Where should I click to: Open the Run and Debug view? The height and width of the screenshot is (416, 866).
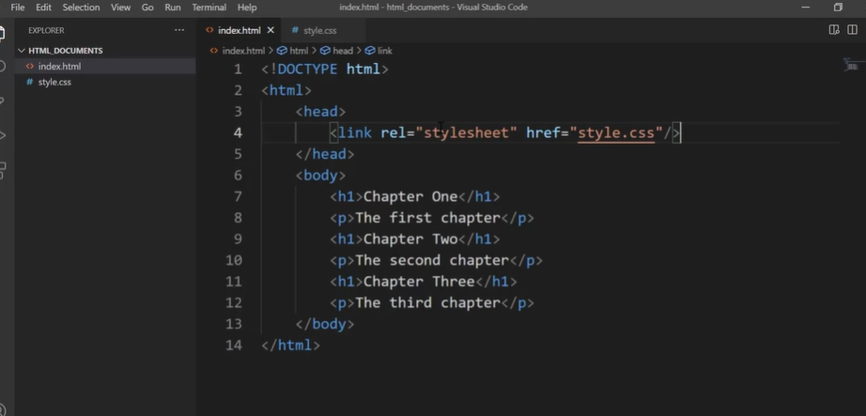[2, 135]
